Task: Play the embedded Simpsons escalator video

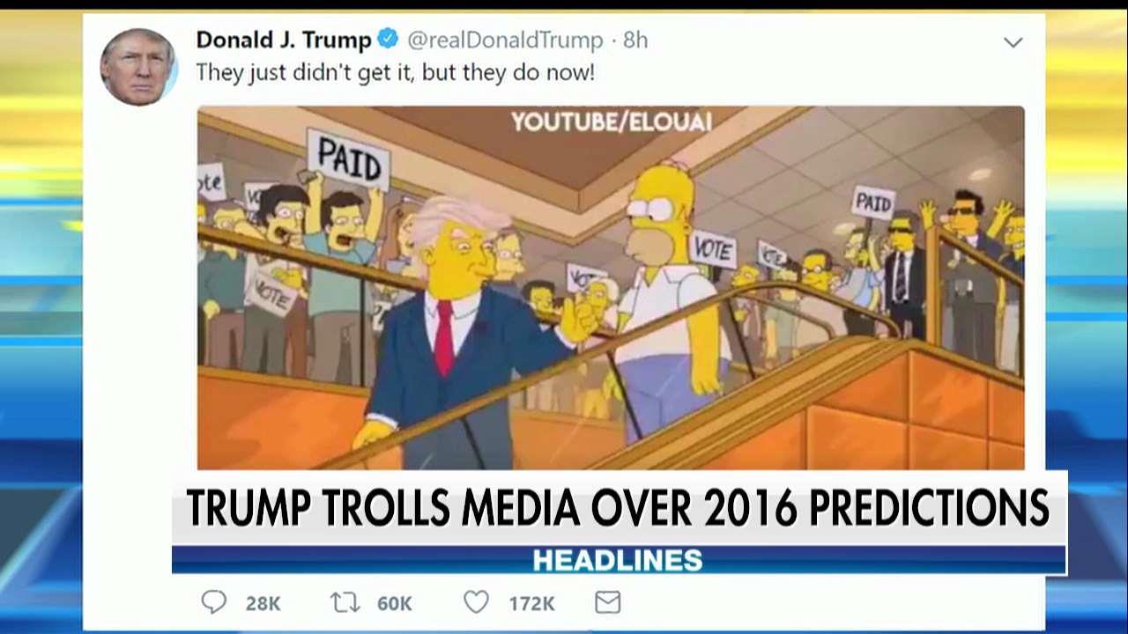Action: (610, 288)
